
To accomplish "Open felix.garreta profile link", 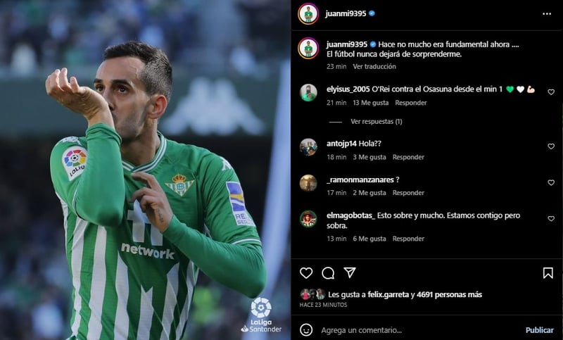I will (388, 295).
